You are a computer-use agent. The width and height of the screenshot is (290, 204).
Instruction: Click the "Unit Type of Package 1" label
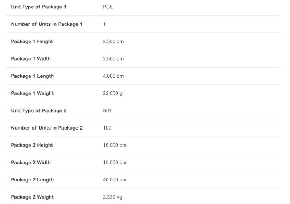[x=38, y=7]
